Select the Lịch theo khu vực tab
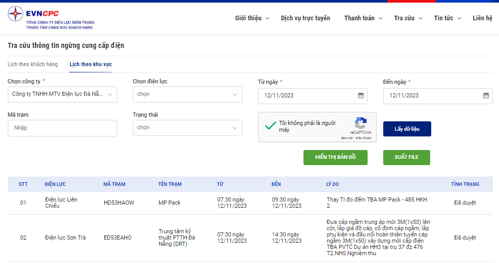This screenshot has height=263, width=499. point(91,64)
